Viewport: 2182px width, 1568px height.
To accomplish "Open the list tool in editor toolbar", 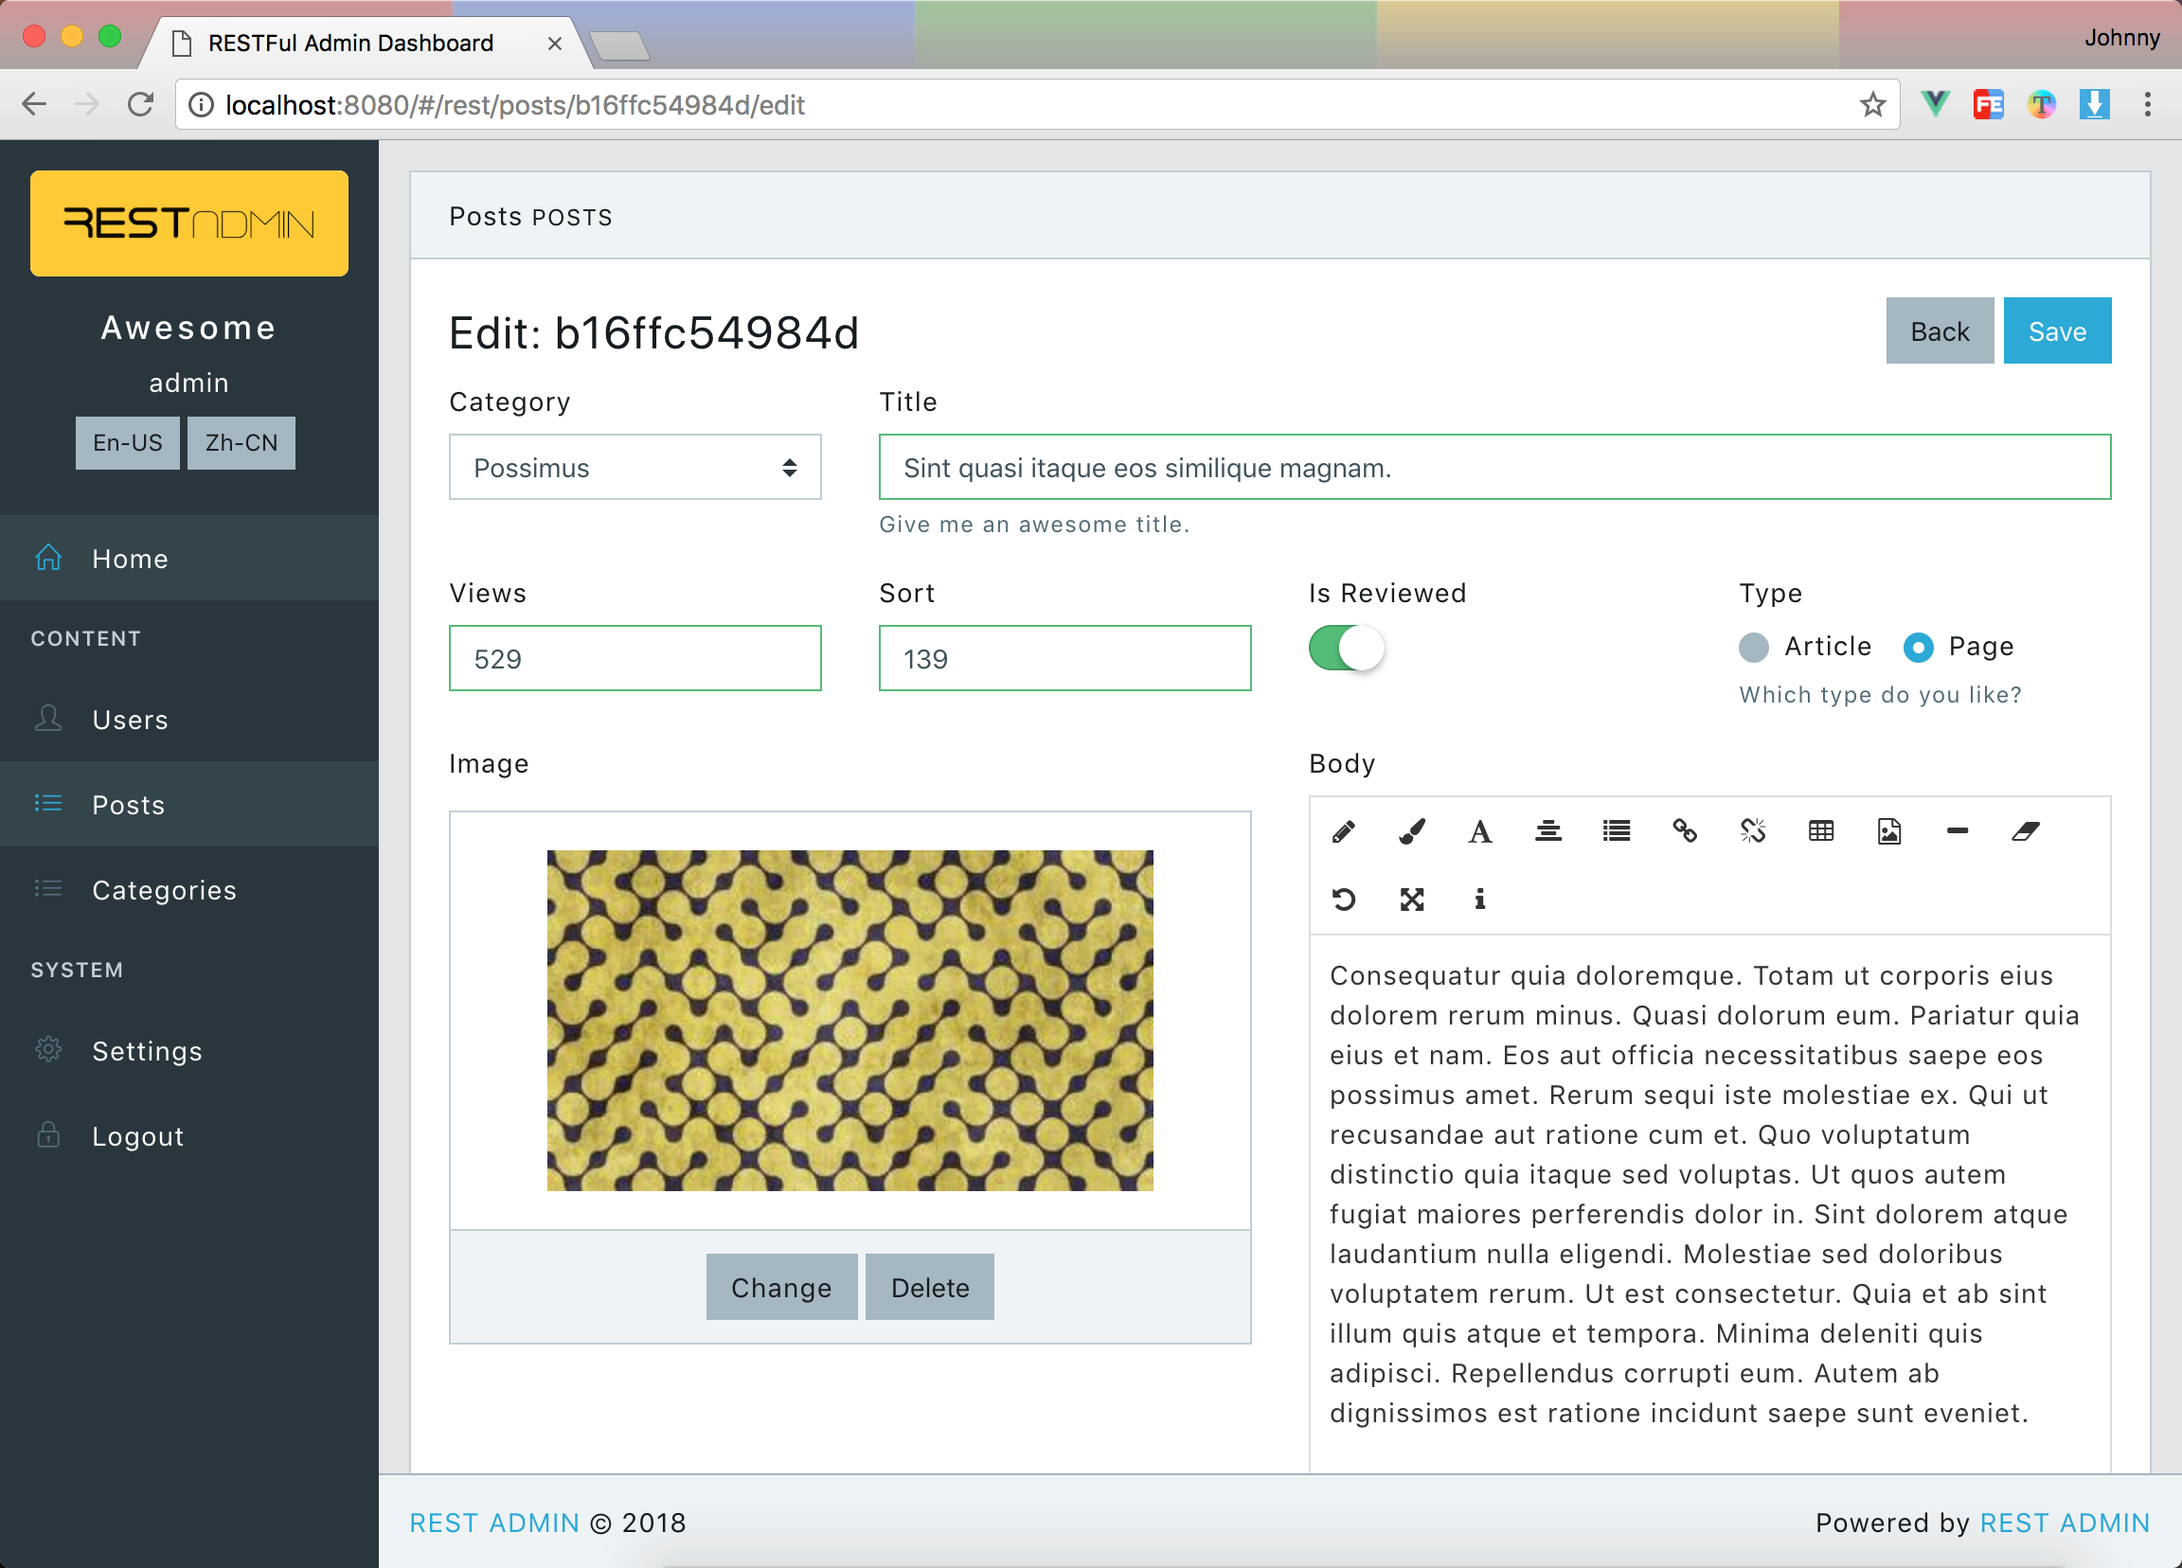I will click(x=1617, y=831).
